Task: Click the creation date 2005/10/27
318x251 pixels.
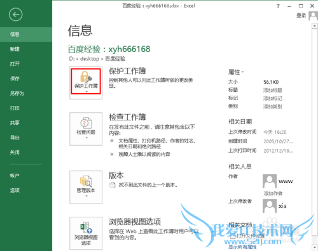Action: [x=278, y=141]
